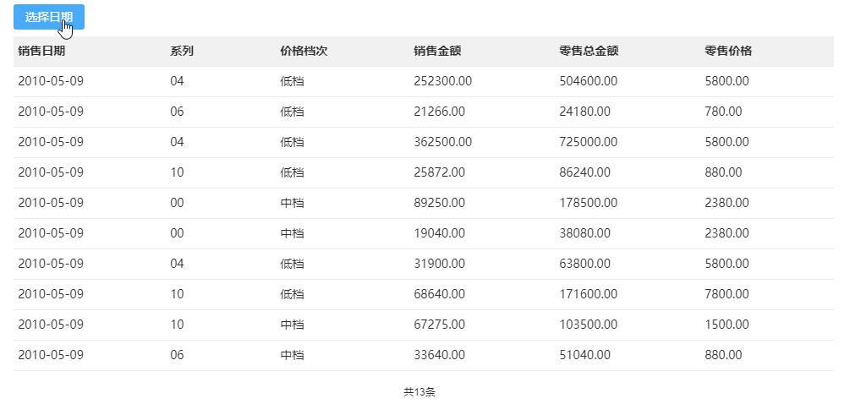The width and height of the screenshot is (850, 404).
Task: Click the 33640.00 sales amount cell
Action: click(439, 355)
